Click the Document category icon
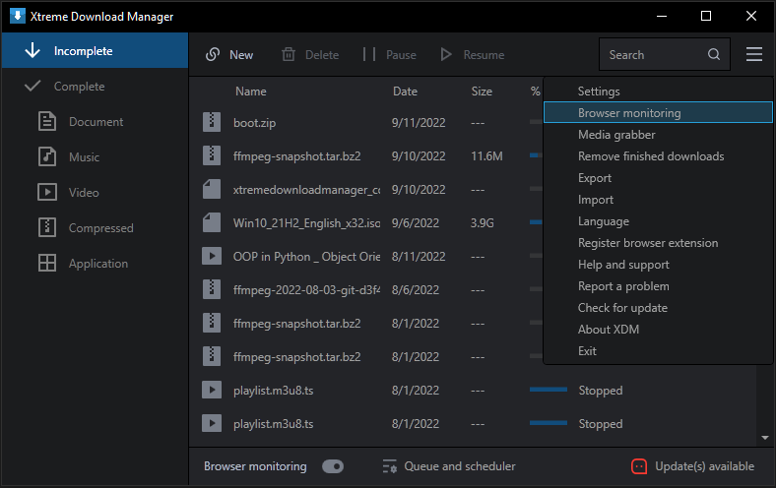776x488 pixels. point(47,121)
